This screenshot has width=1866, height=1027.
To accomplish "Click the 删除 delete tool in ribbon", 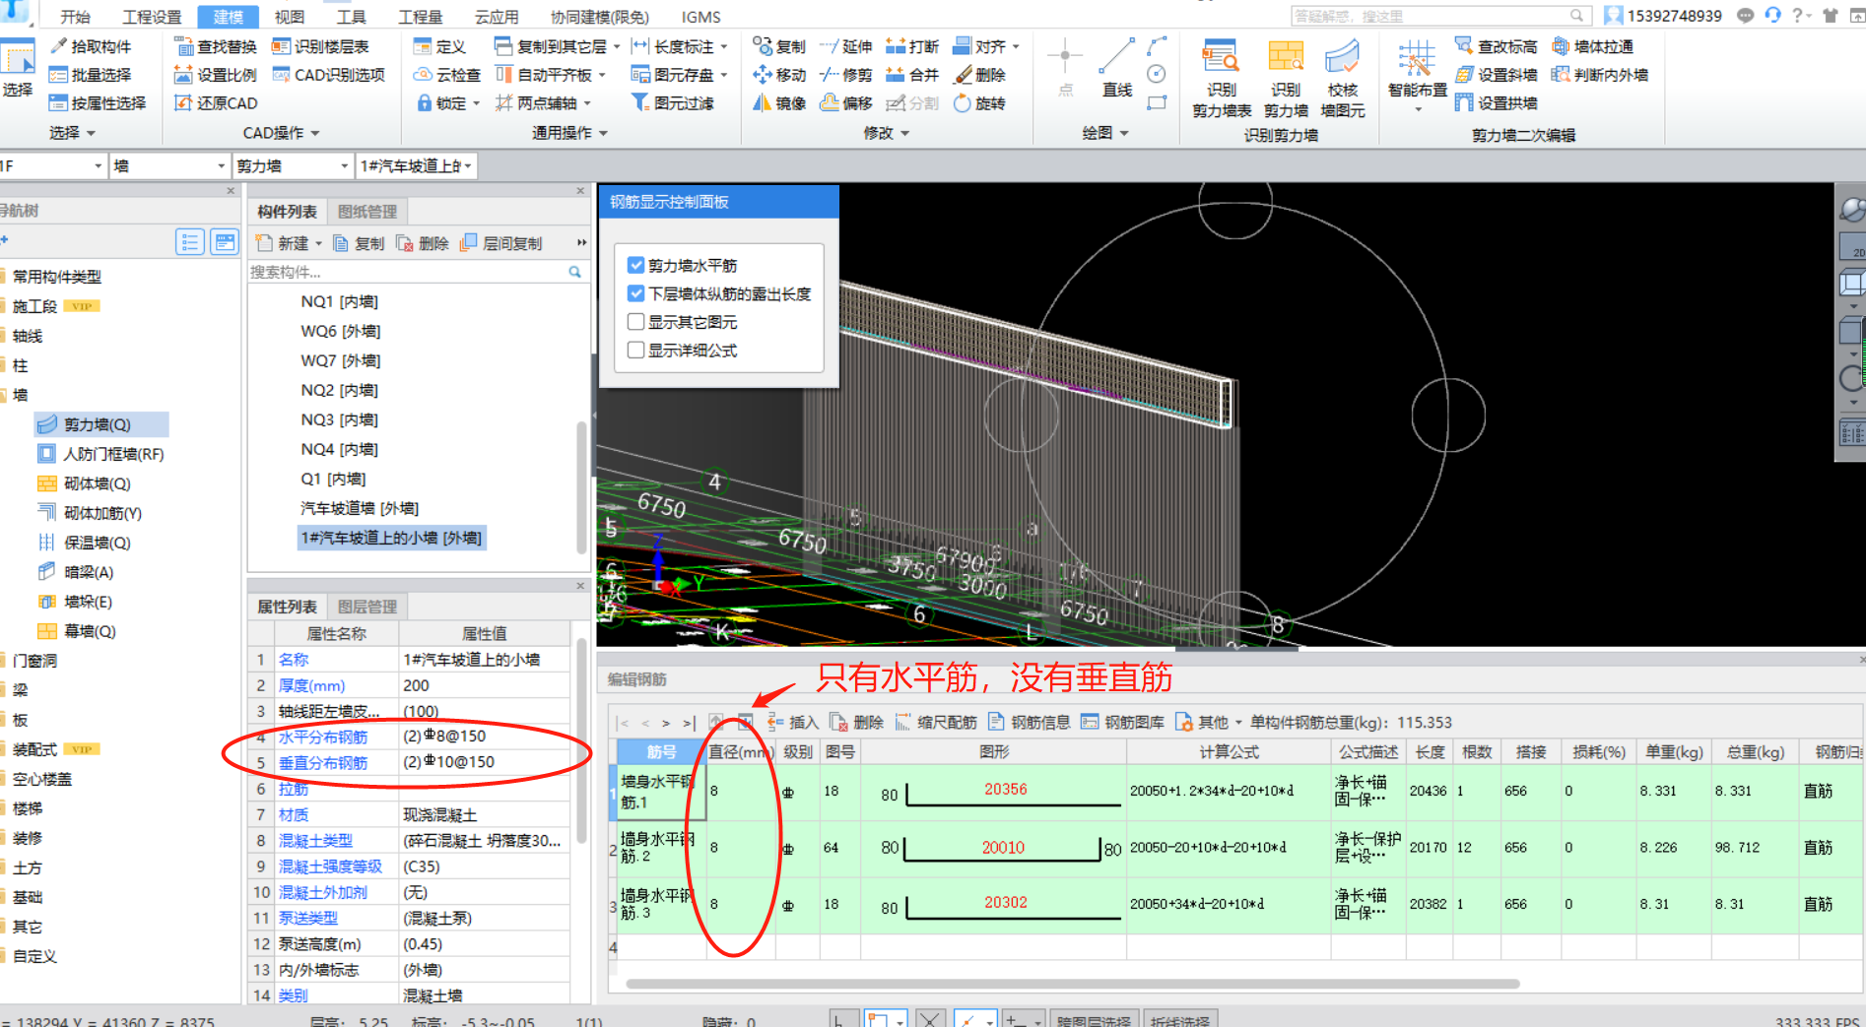I will 979,75.
